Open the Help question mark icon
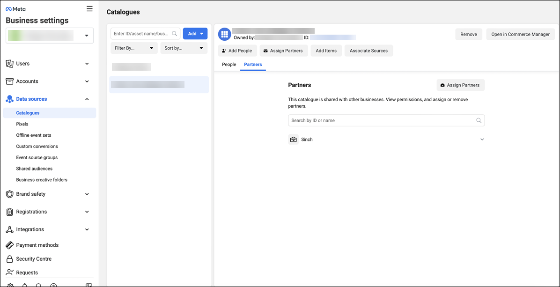Screen dimensions: 560x287 [x=53, y=285]
